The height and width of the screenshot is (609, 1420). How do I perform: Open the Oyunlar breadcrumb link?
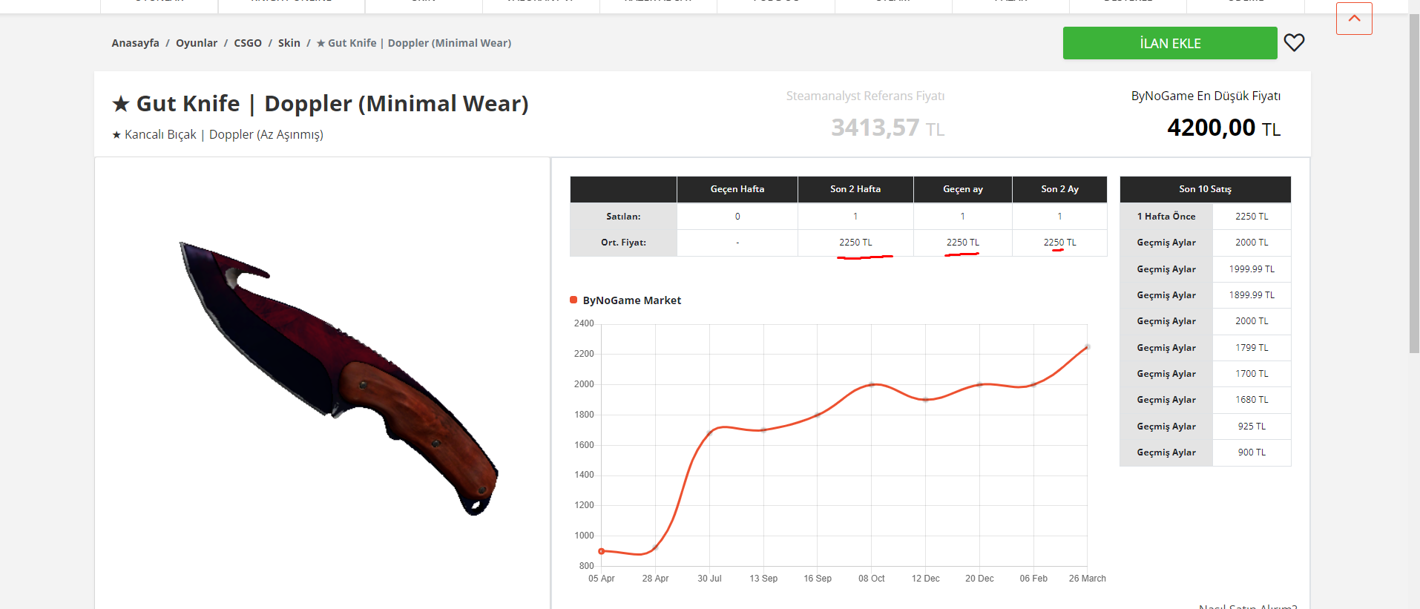(x=197, y=43)
